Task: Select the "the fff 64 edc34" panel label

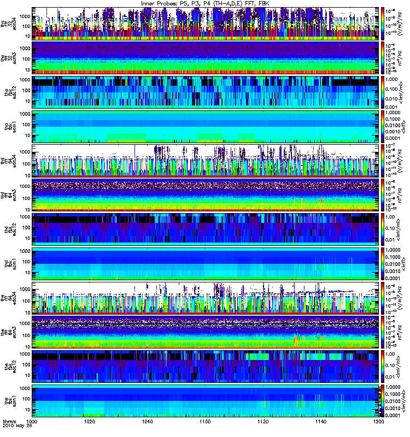Action: coord(8,298)
